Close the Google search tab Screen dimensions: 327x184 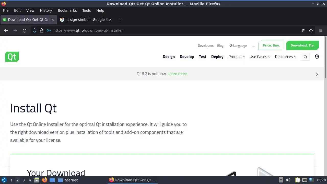coord(110,20)
